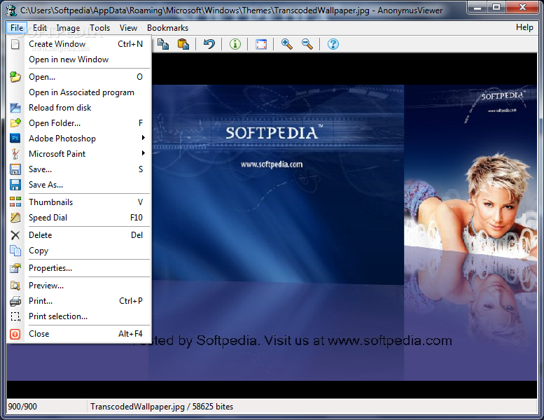Screen dimensions: 544x420
Task: Choose Print... menu item
Action: (79, 301)
